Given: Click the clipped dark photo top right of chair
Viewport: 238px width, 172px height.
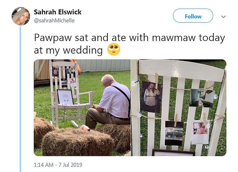Looking at the screenshot, I should (202, 98).
